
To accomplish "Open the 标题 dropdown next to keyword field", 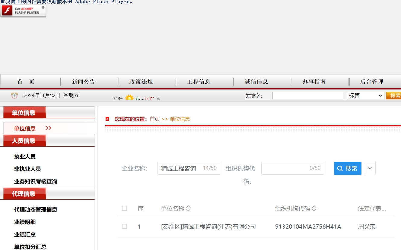I will pos(365,96).
